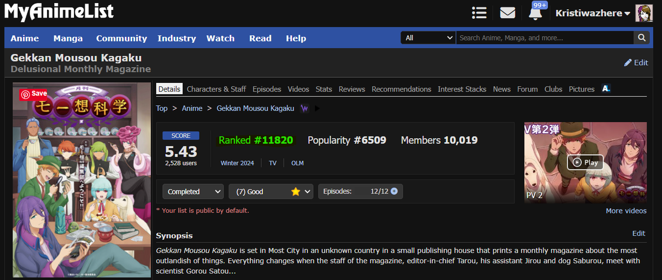The height and width of the screenshot is (280, 662).
Task: Click the pencil Edit icon near title
Action: [636, 63]
